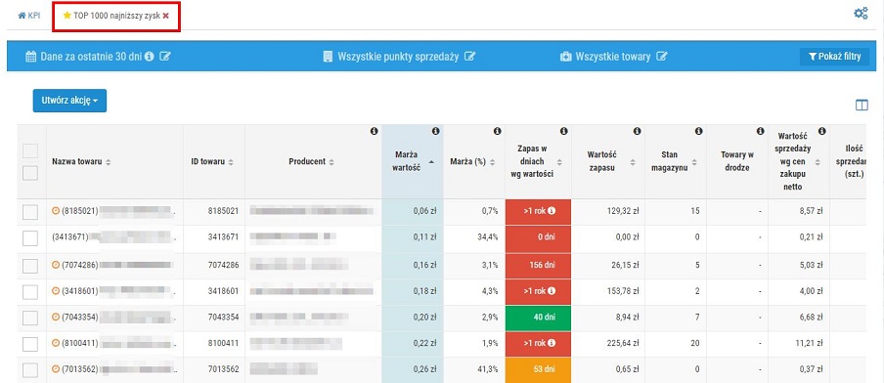This screenshot has height=383, width=884.
Task: Show info icon for Wartość zapasu column
Action: [x=637, y=131]
